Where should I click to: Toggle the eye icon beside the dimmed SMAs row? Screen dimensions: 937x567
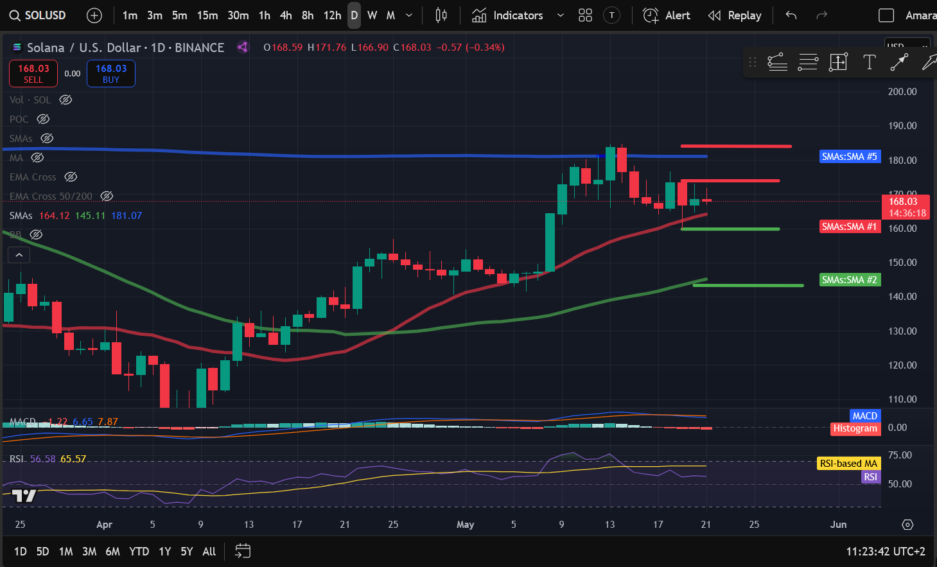tap(47, 139)
